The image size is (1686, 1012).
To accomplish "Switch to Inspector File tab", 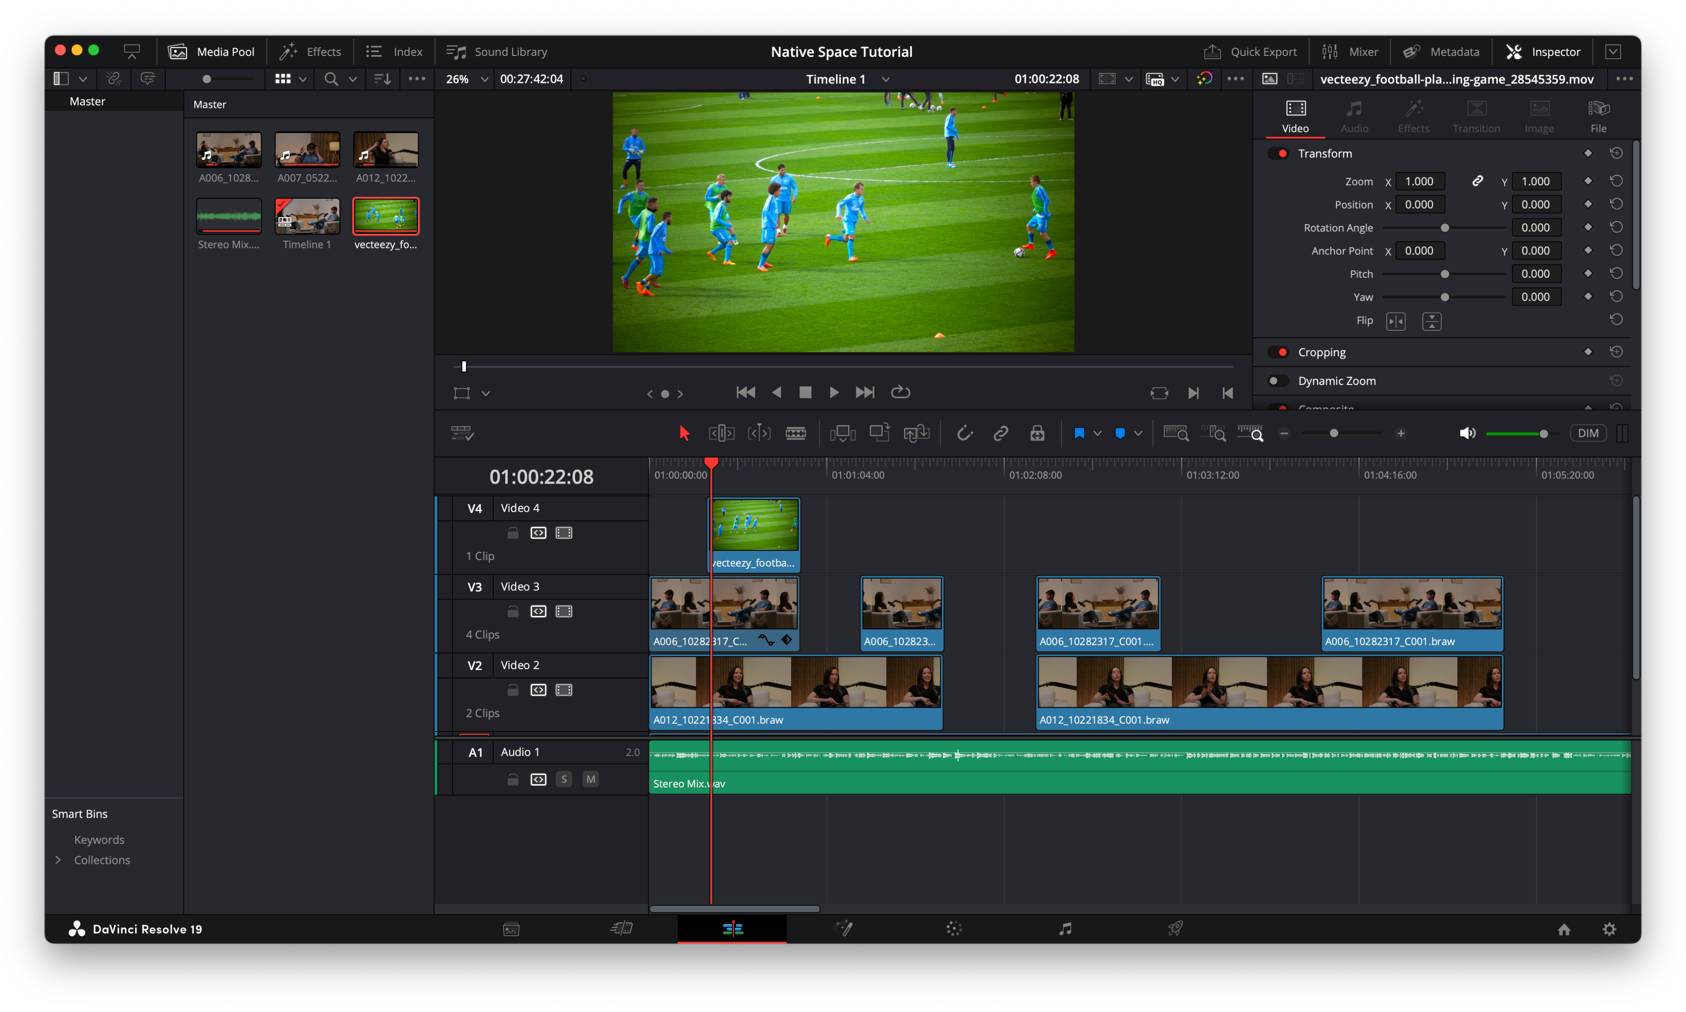I will (1598, 116).
